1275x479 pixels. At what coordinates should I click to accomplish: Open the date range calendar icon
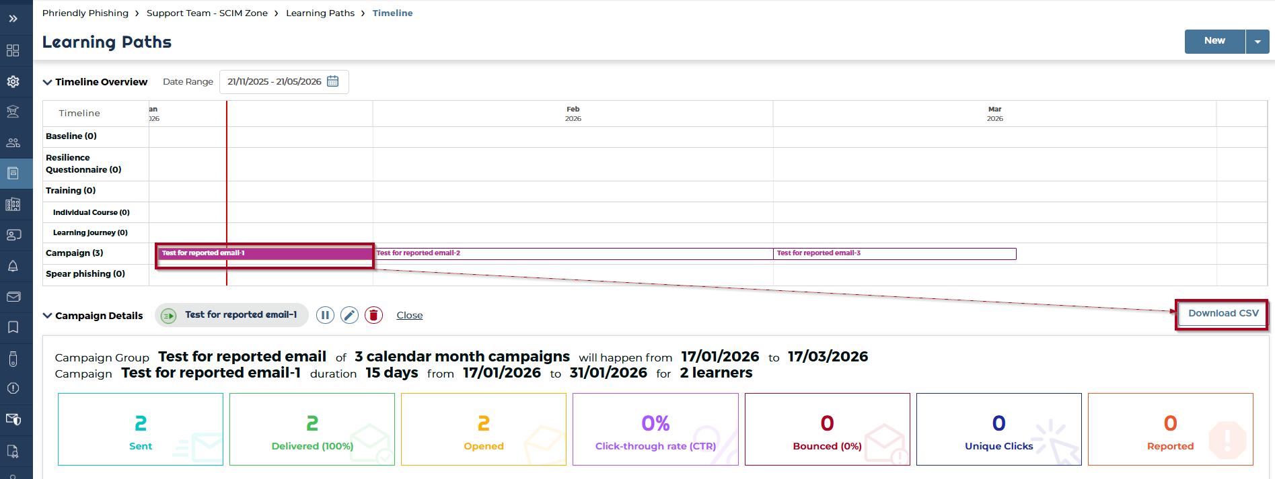[332, 81]
